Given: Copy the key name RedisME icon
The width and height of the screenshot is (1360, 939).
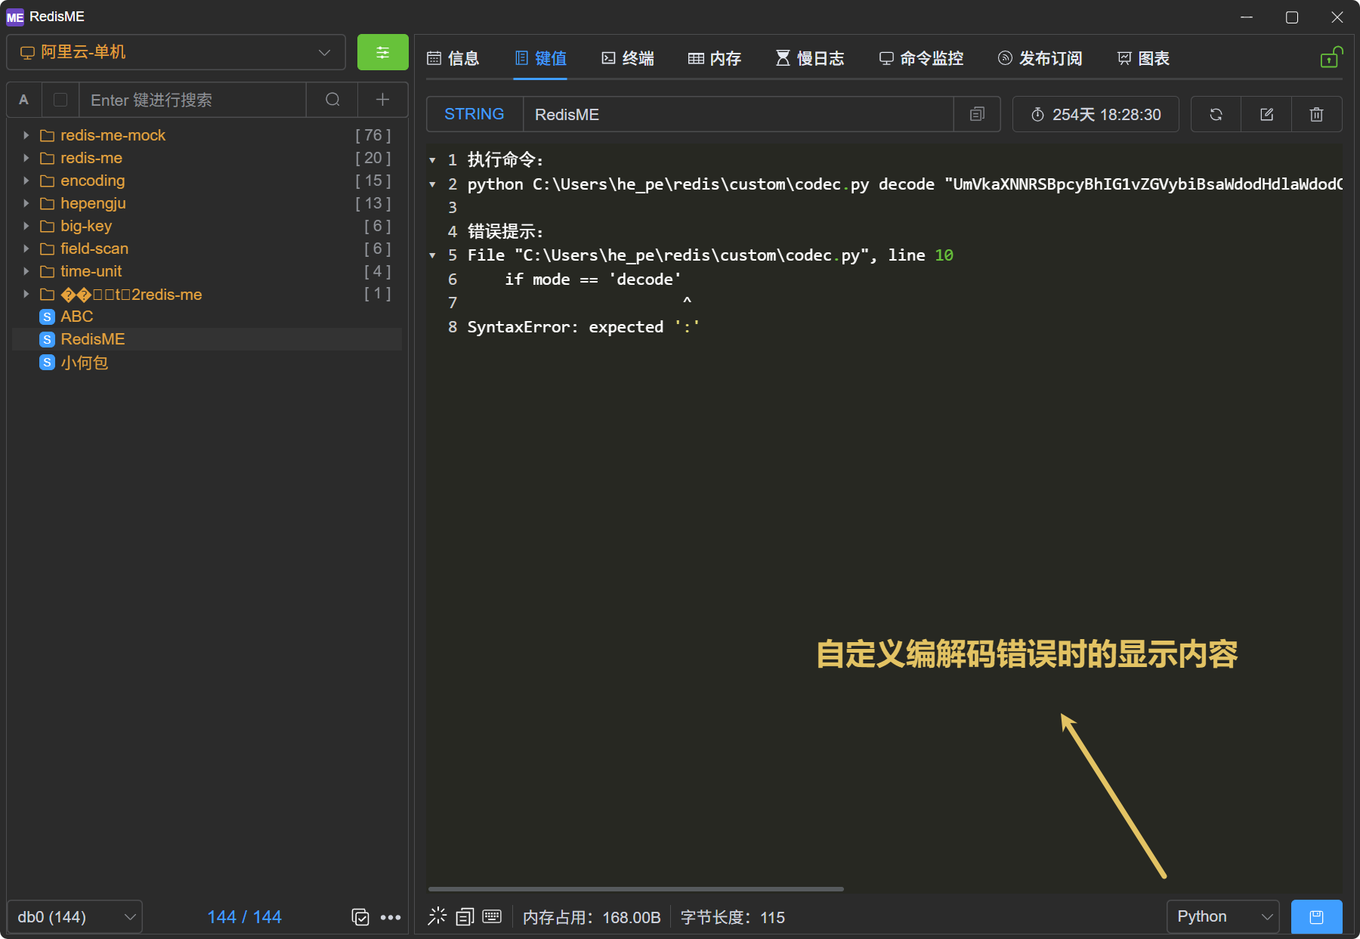Looking at the screenshot, I should click(x=977, y=114).
